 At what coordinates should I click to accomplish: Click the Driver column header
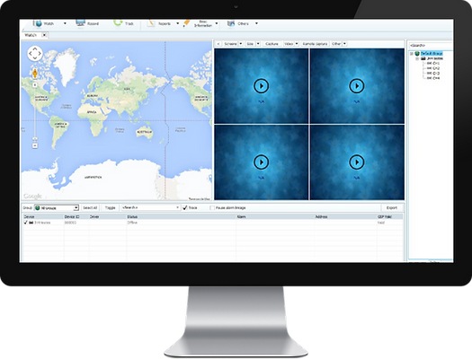point(108,216)
